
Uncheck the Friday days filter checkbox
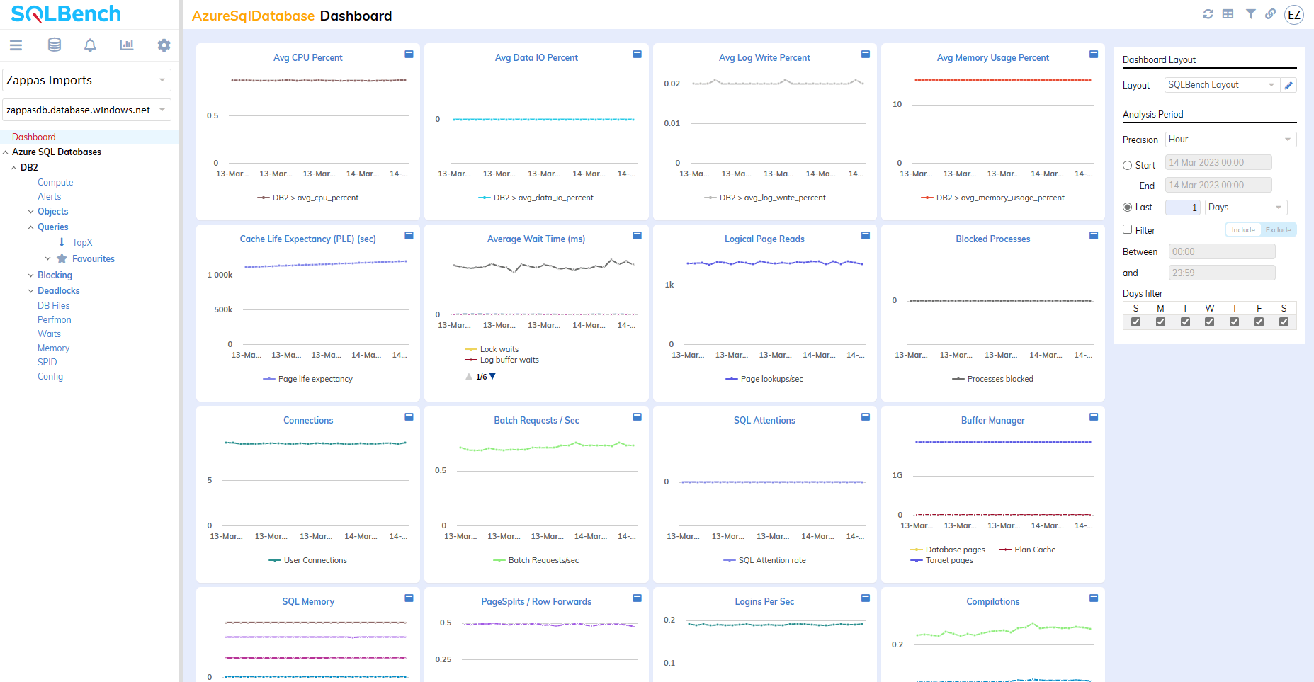click(1259, 322)
